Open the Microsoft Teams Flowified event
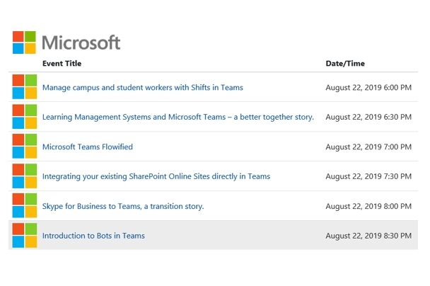The width and height of the screenshot is (430, 286). pos(87,147)
